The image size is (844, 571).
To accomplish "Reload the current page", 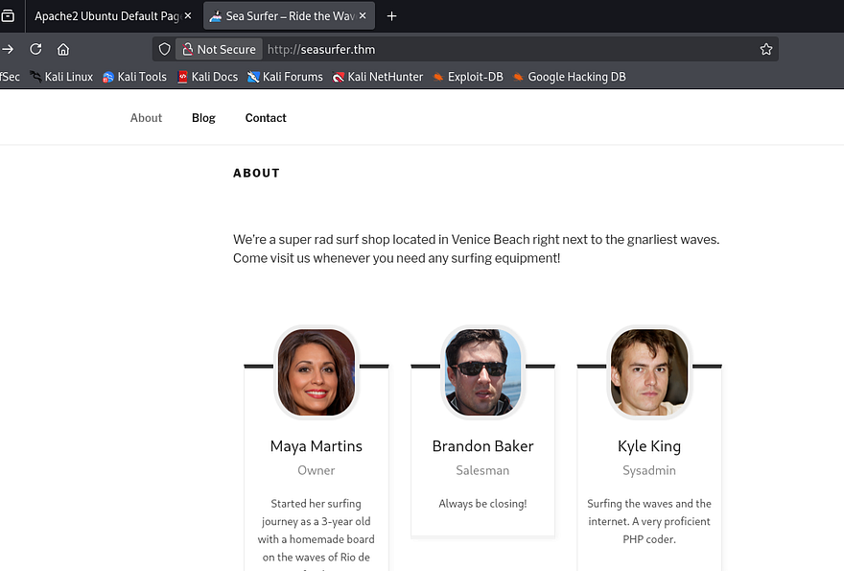I will click(x=35, y=49).
